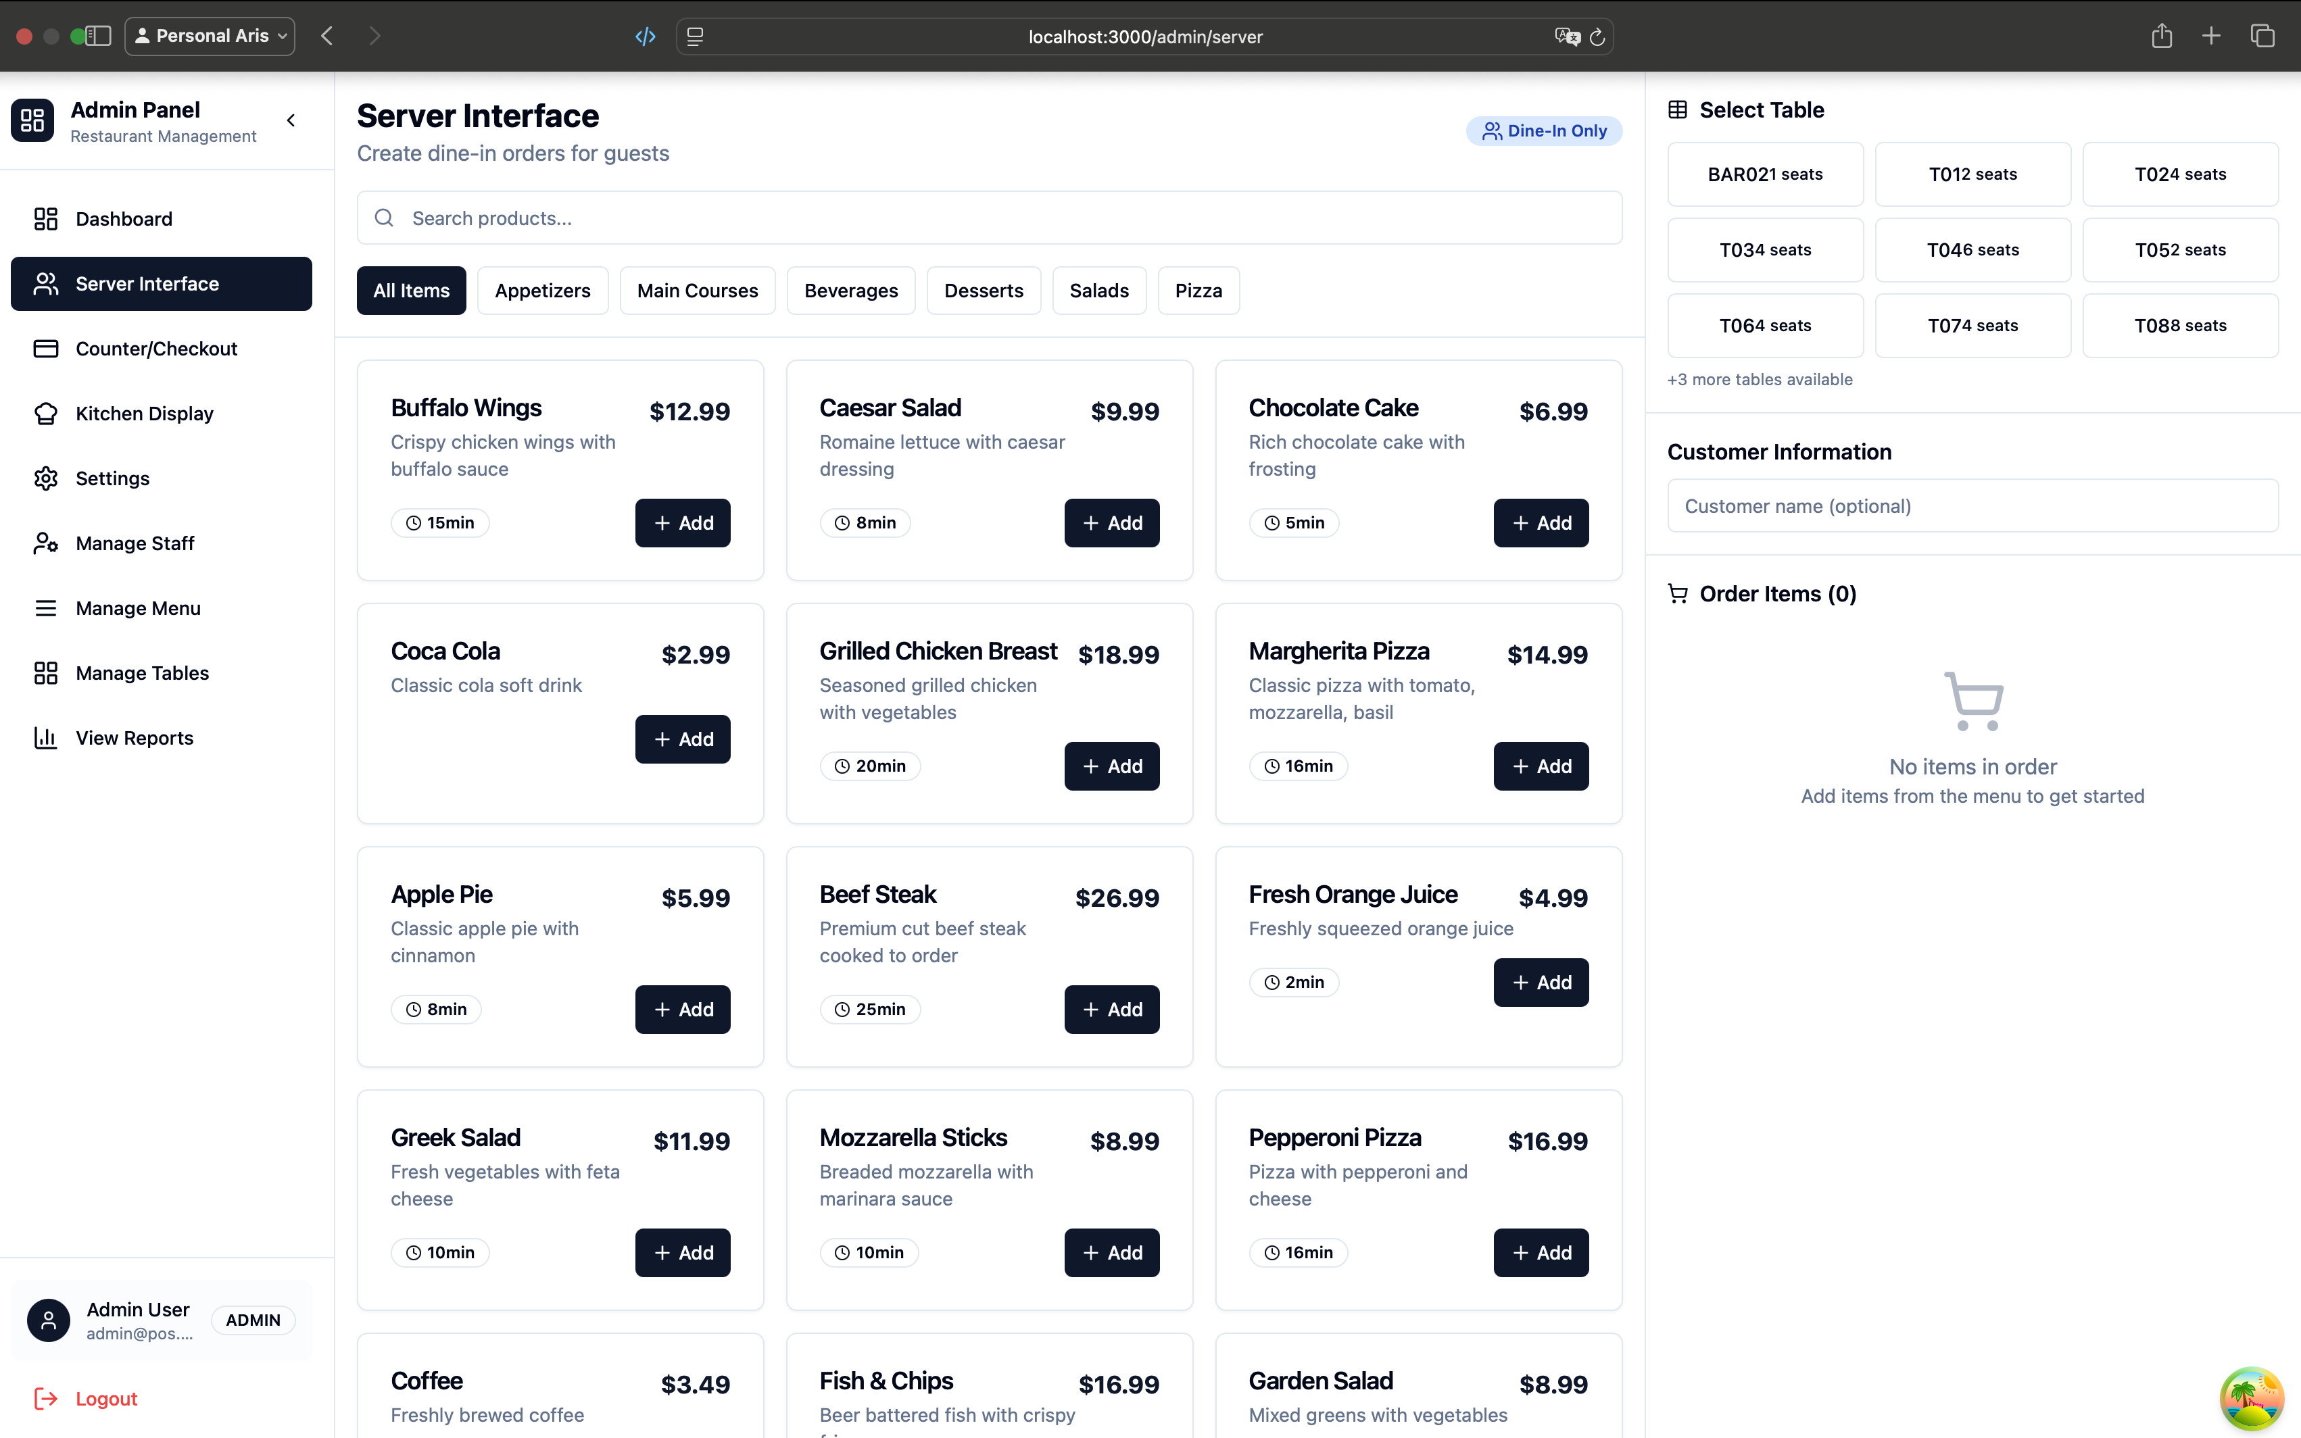Collapse the admin sidebar with the chevron
This screenshot has height=1438, width=2301.
click(291, 121)
